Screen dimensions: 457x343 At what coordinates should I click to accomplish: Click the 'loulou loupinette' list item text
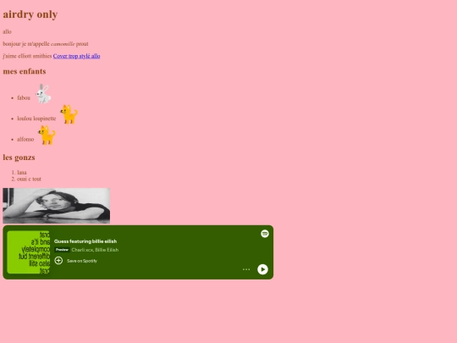click(36, 119)
